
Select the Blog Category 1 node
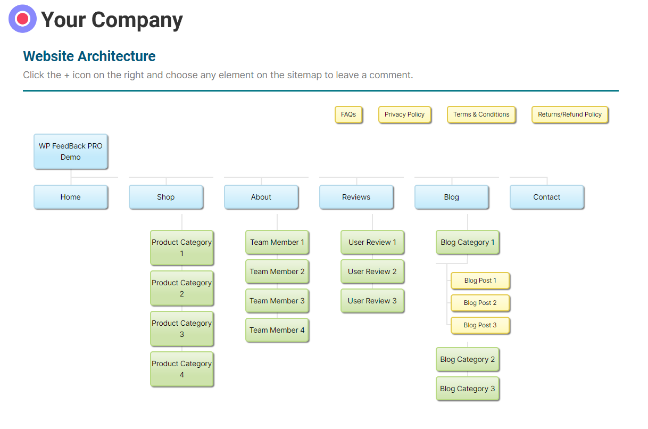pyautogui.click(x=468, y=242)
